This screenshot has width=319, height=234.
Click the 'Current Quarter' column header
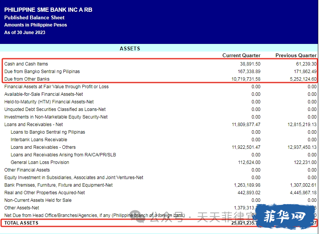pyautogui.click(x=241, y=55)
